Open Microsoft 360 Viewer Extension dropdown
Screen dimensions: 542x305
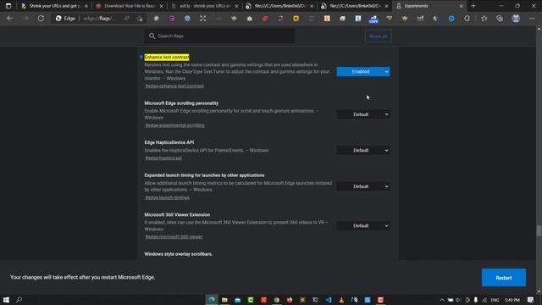[x=363, y=226]
